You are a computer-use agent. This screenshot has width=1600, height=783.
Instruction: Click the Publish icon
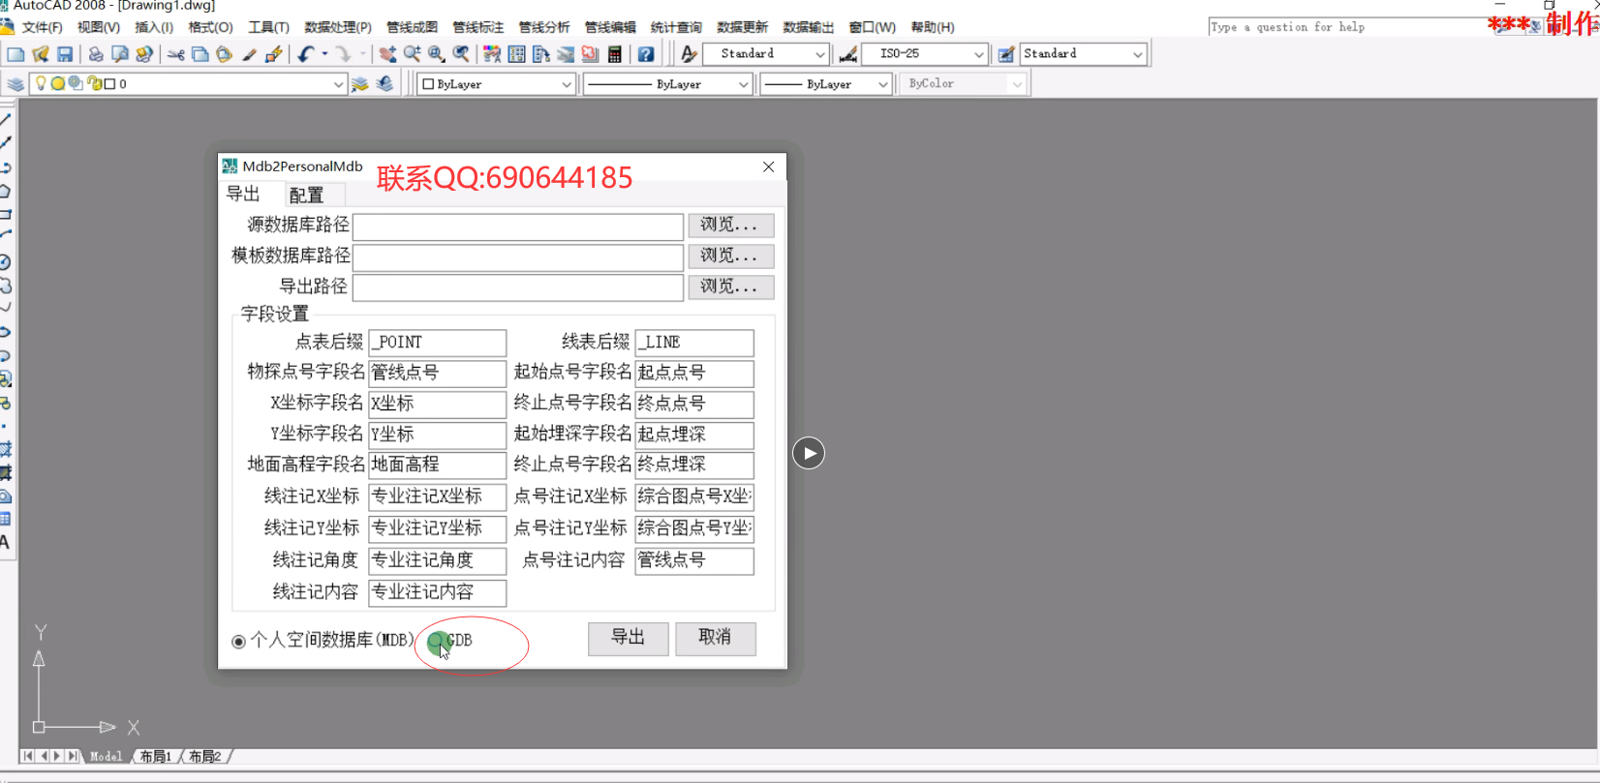(x=144, y=54)
